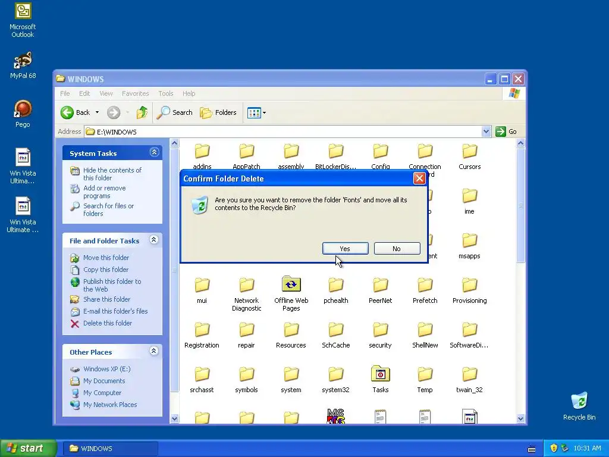Select the twain_32 folder icon

470,375
